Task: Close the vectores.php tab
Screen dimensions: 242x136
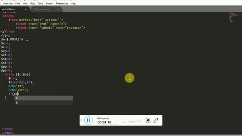Action: pos(58,9)
